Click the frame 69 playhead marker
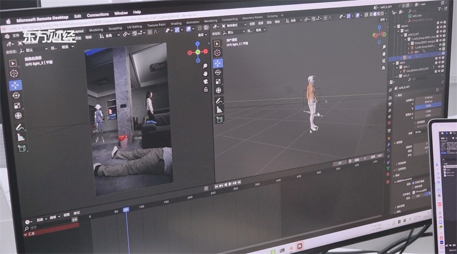The image size is (457, 254). (x=126, y=210)
